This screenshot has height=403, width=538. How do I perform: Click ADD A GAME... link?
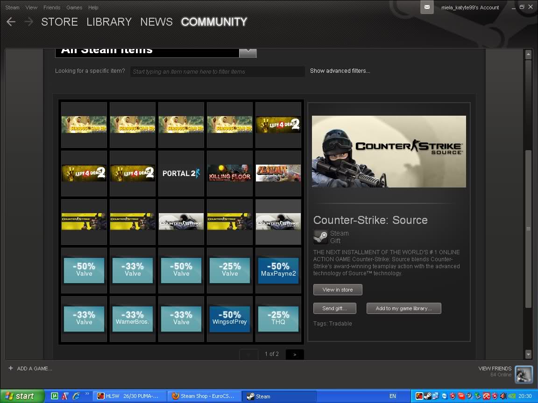pyautogui.click(x=35, y=368)
